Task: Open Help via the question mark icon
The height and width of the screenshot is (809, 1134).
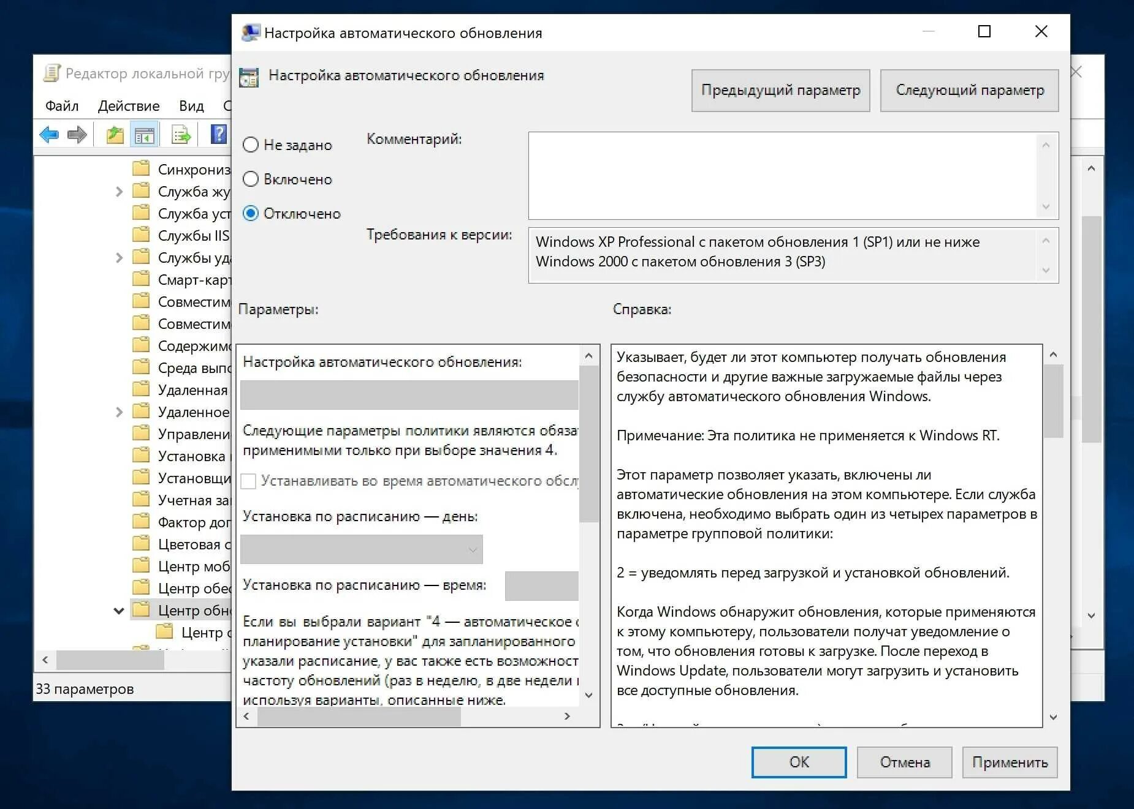Action: click(218, 134)
